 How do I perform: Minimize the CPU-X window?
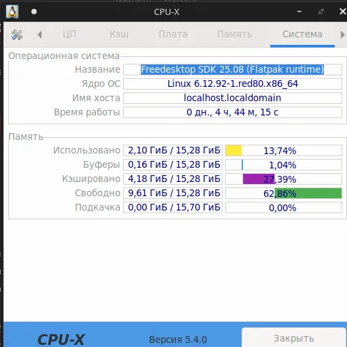299,12
